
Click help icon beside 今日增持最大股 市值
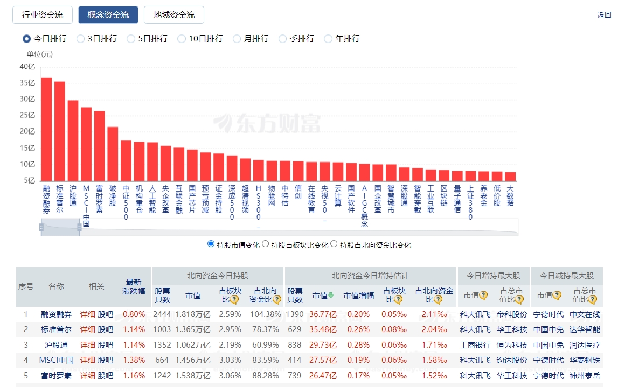(483, 295)
